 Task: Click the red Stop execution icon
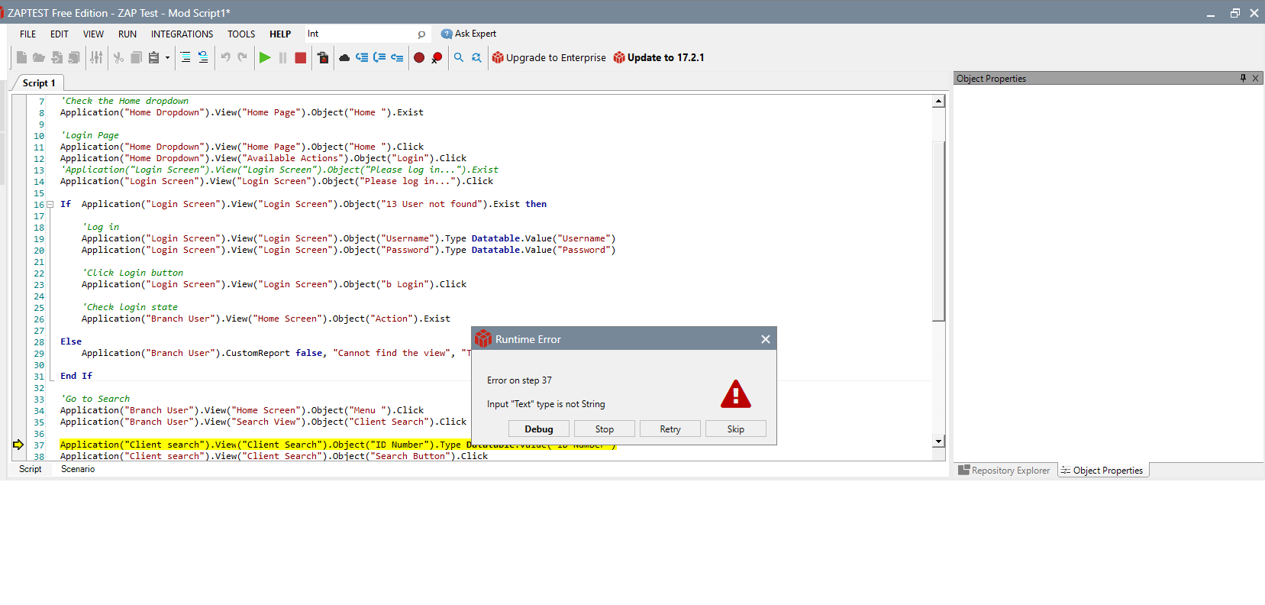pyautogui.click(x=301, y=57)
